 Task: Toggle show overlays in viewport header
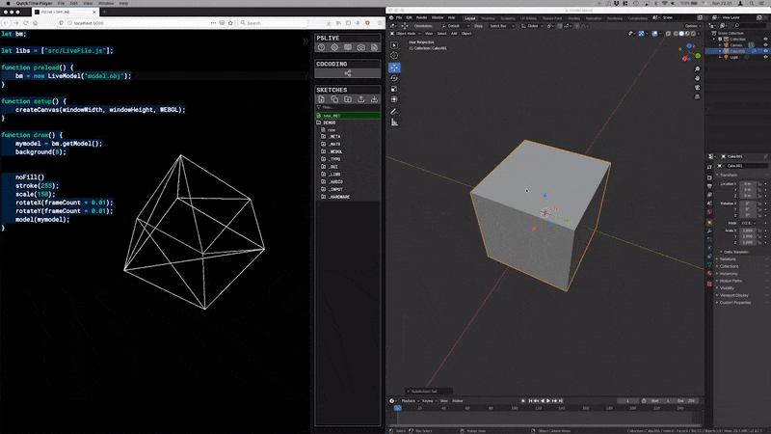pos(654,34)
